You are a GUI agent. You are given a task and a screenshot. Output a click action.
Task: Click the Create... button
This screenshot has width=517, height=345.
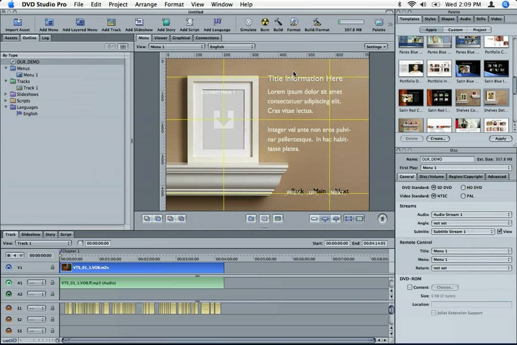(438, 138)
